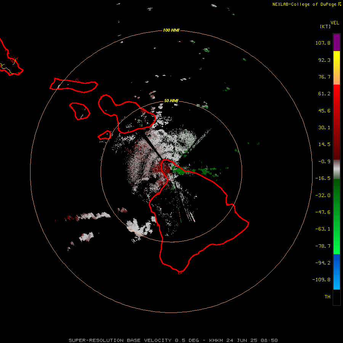Click the 50 NMI range ring label
The width and height of the screenshot is (343, 343).
171,101
